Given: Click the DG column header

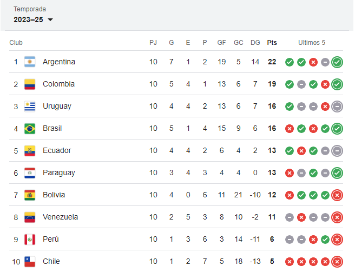Looking at the screenshot, I should pos(255,43).
